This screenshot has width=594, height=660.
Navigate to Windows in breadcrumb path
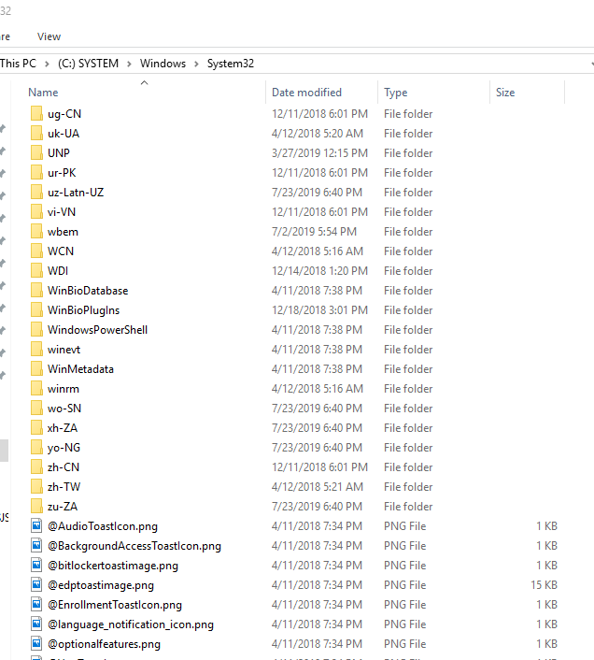[163, 64]
